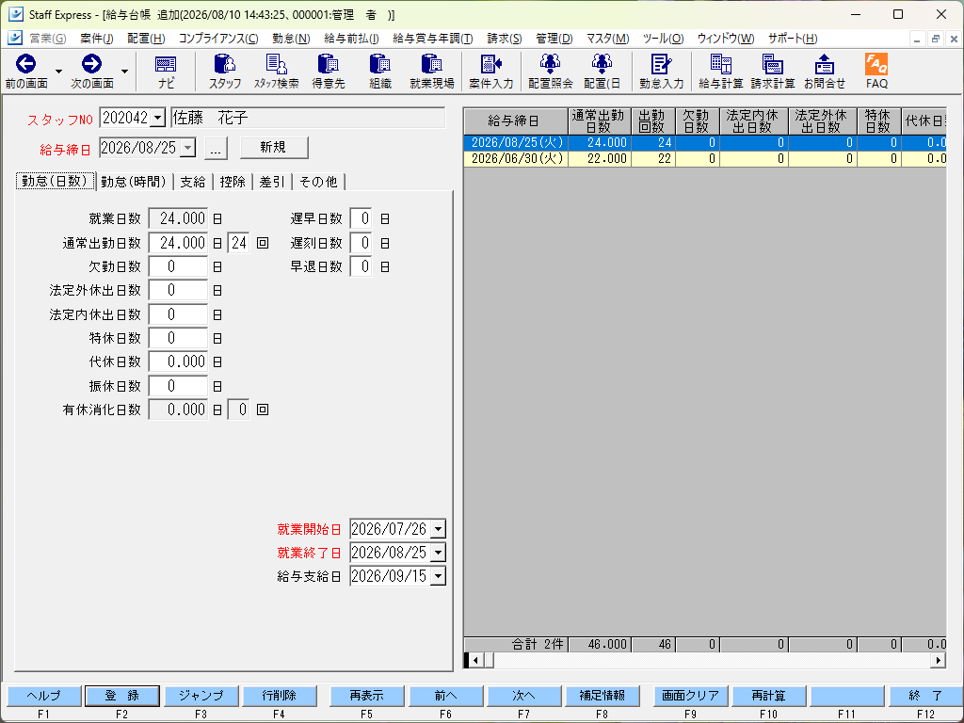Click the 補足情報 F8 button
The width and height of the screenshot is (964, 723).
[x=602, y=696]
